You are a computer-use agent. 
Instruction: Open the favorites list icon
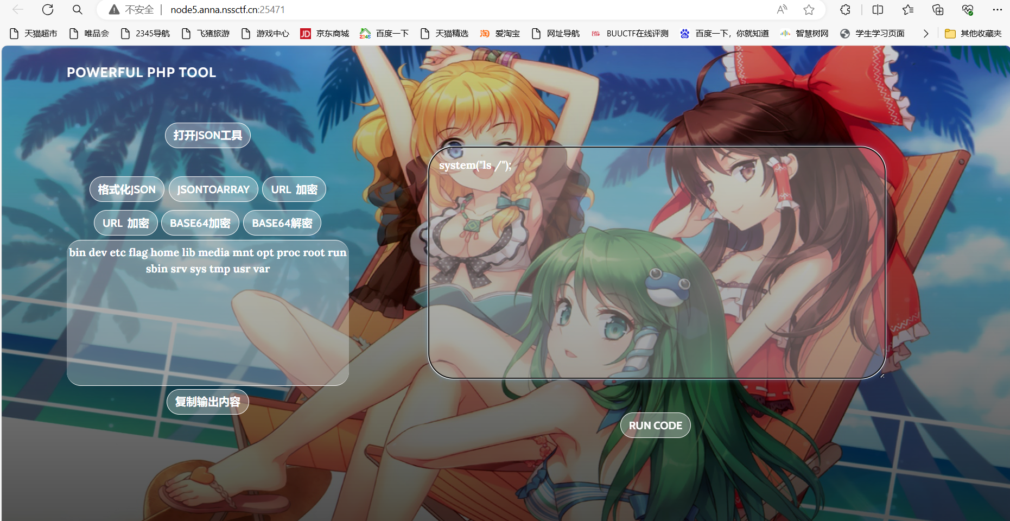(908, 10)
